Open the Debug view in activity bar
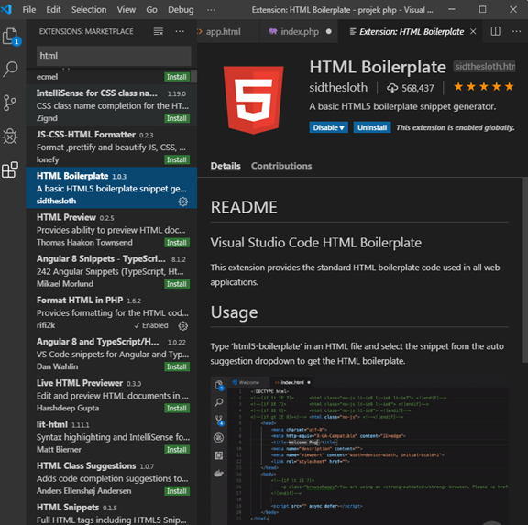Image resolution: width=528 pixels, height=525 pixels. pos(10,137)
